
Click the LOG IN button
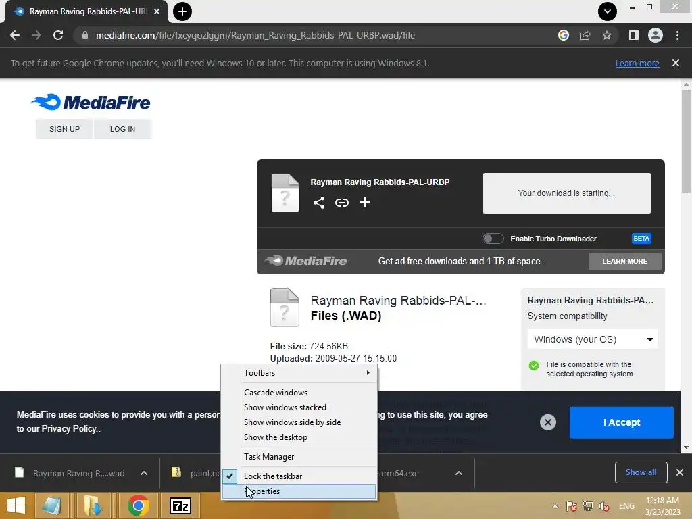123,129
